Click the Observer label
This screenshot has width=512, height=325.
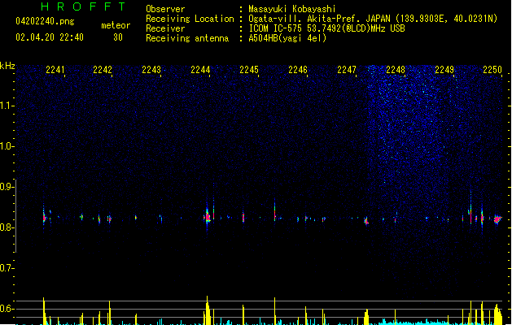165,9
